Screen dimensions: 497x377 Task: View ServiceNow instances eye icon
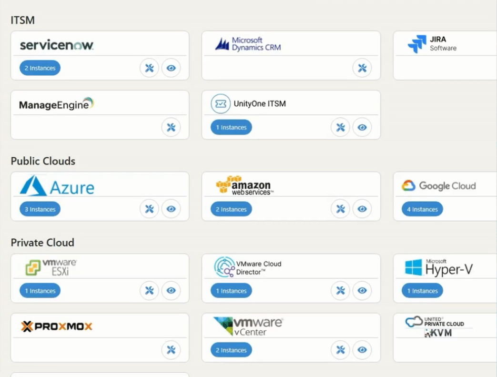pyautogui.click(x=171, y=68)
